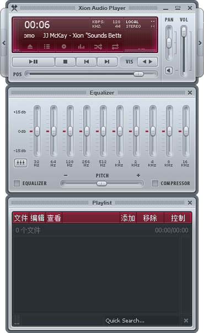Enable the EQUALIZER checkbox
The width and height of the screenshot is (204, 333).
[17, 183]
